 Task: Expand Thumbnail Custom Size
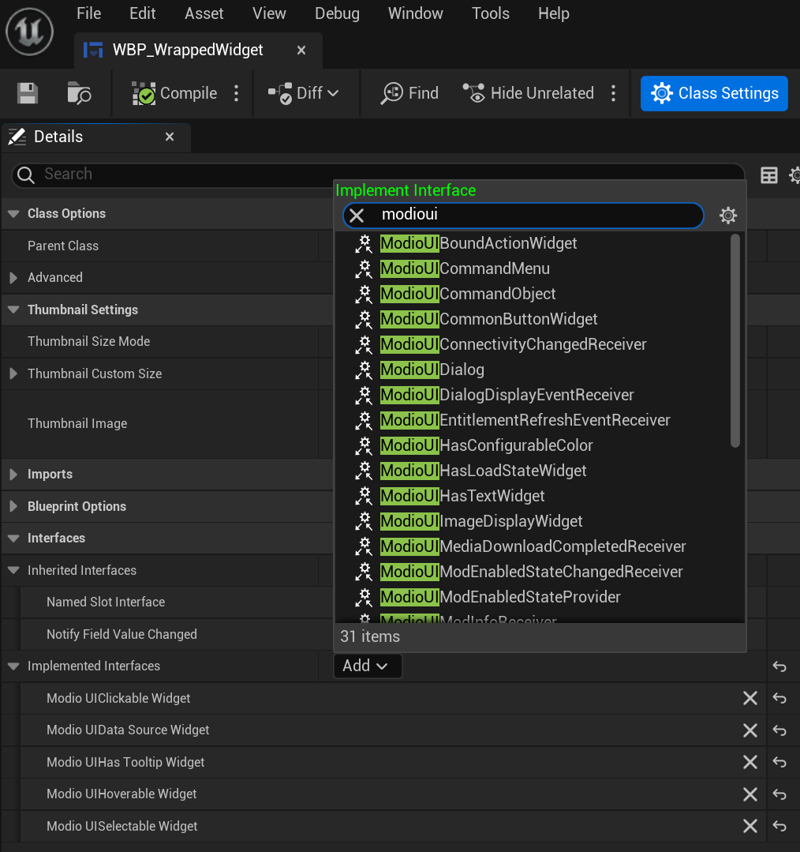click(x=13, y=373)
